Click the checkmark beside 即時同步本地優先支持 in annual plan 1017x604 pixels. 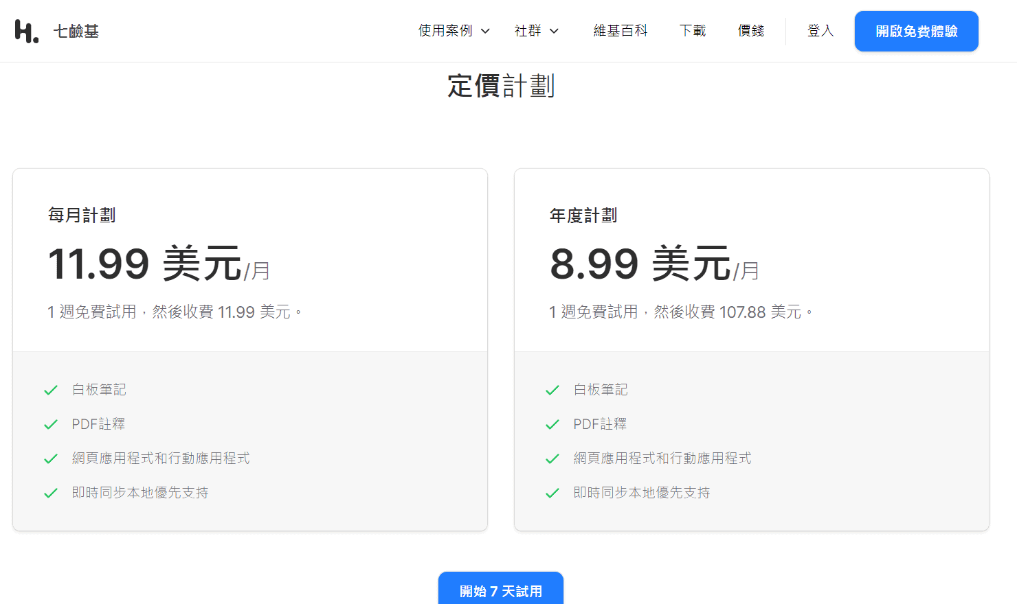[552, 492]
